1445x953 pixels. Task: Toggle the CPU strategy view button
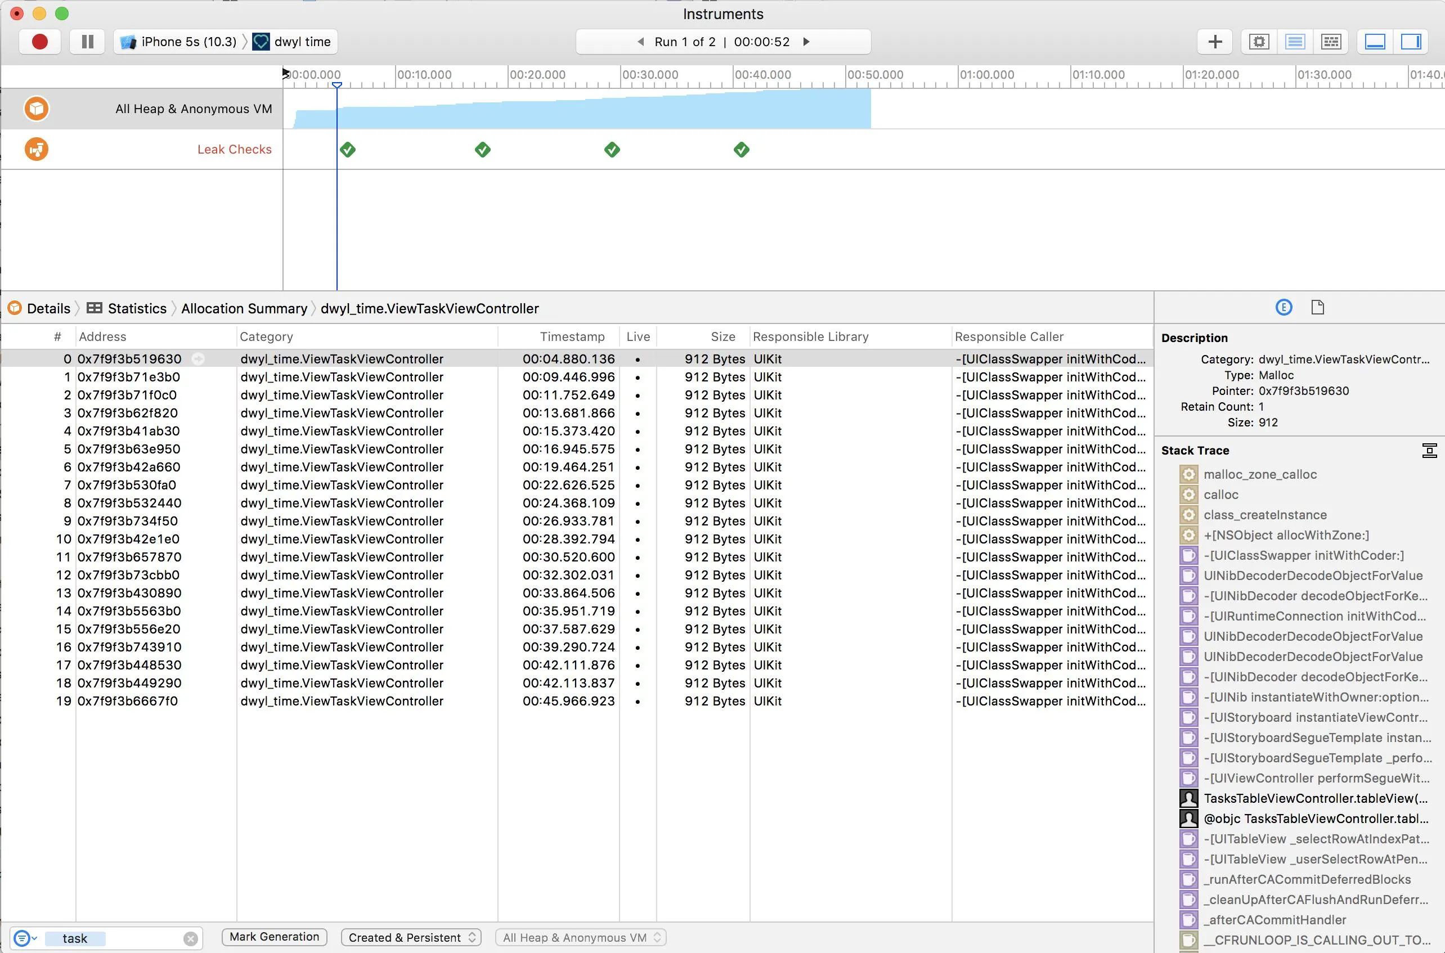coord(1259,42)
